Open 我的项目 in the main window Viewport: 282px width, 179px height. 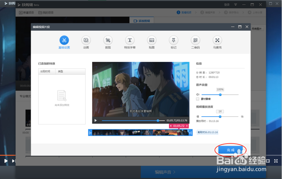pos(46,13)
